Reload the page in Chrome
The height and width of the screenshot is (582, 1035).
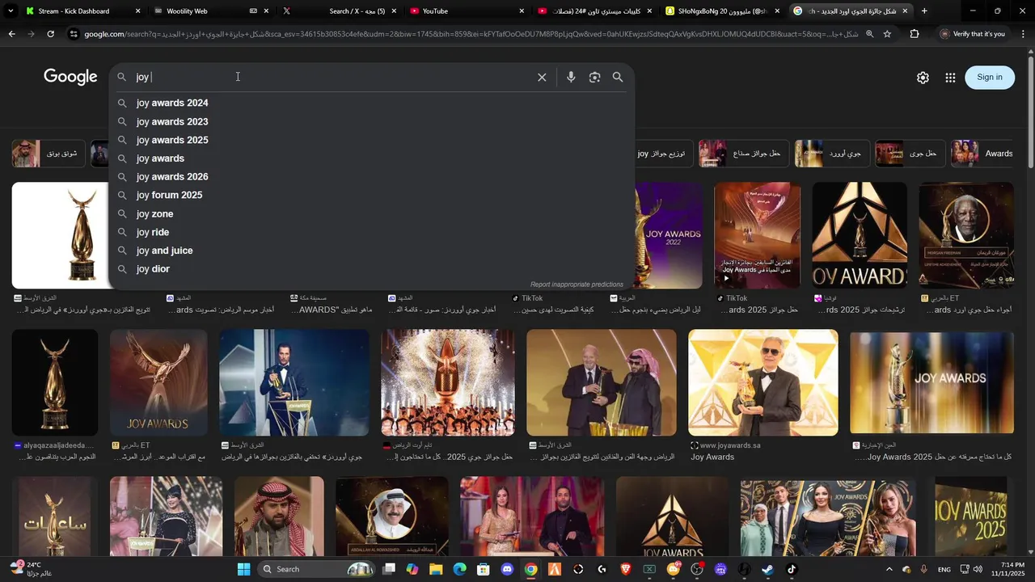coord(50,34)
